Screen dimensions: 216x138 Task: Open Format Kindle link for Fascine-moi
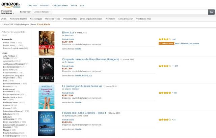pos(68,120)
